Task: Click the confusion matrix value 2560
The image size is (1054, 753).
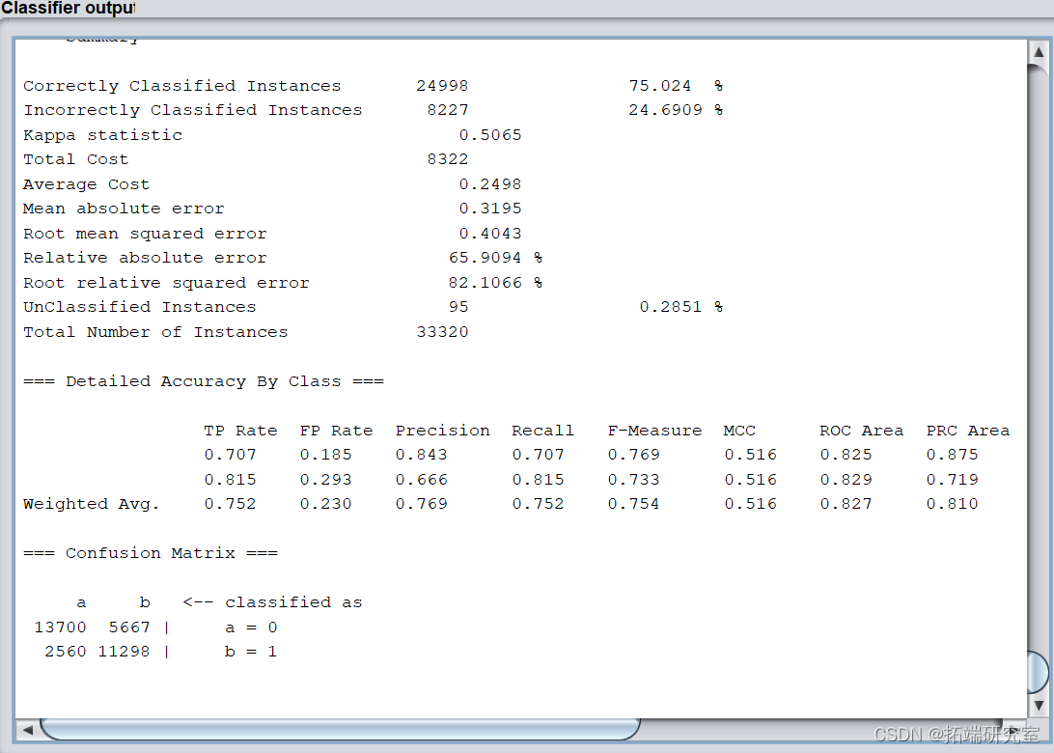Action: coord(66,653)
